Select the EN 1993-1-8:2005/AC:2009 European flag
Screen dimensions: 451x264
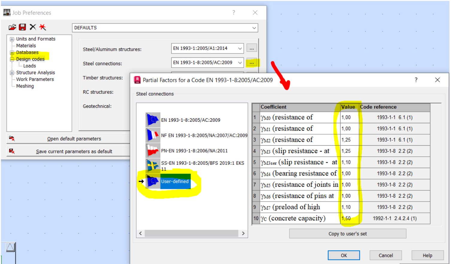pyautogui.click(x=153, y=119)
